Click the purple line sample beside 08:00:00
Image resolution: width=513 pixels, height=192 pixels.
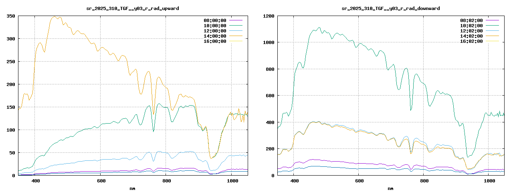click(236, 20)
